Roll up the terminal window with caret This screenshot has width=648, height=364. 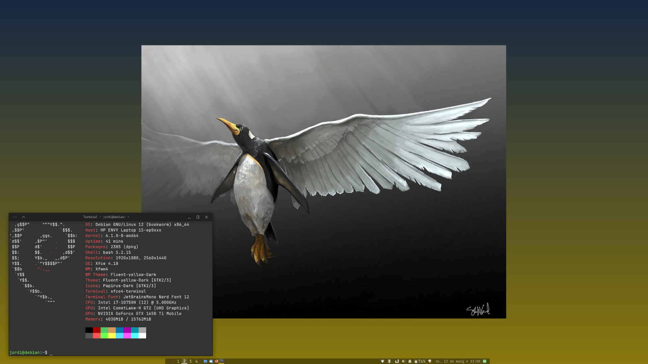click(x=24, y=217)
